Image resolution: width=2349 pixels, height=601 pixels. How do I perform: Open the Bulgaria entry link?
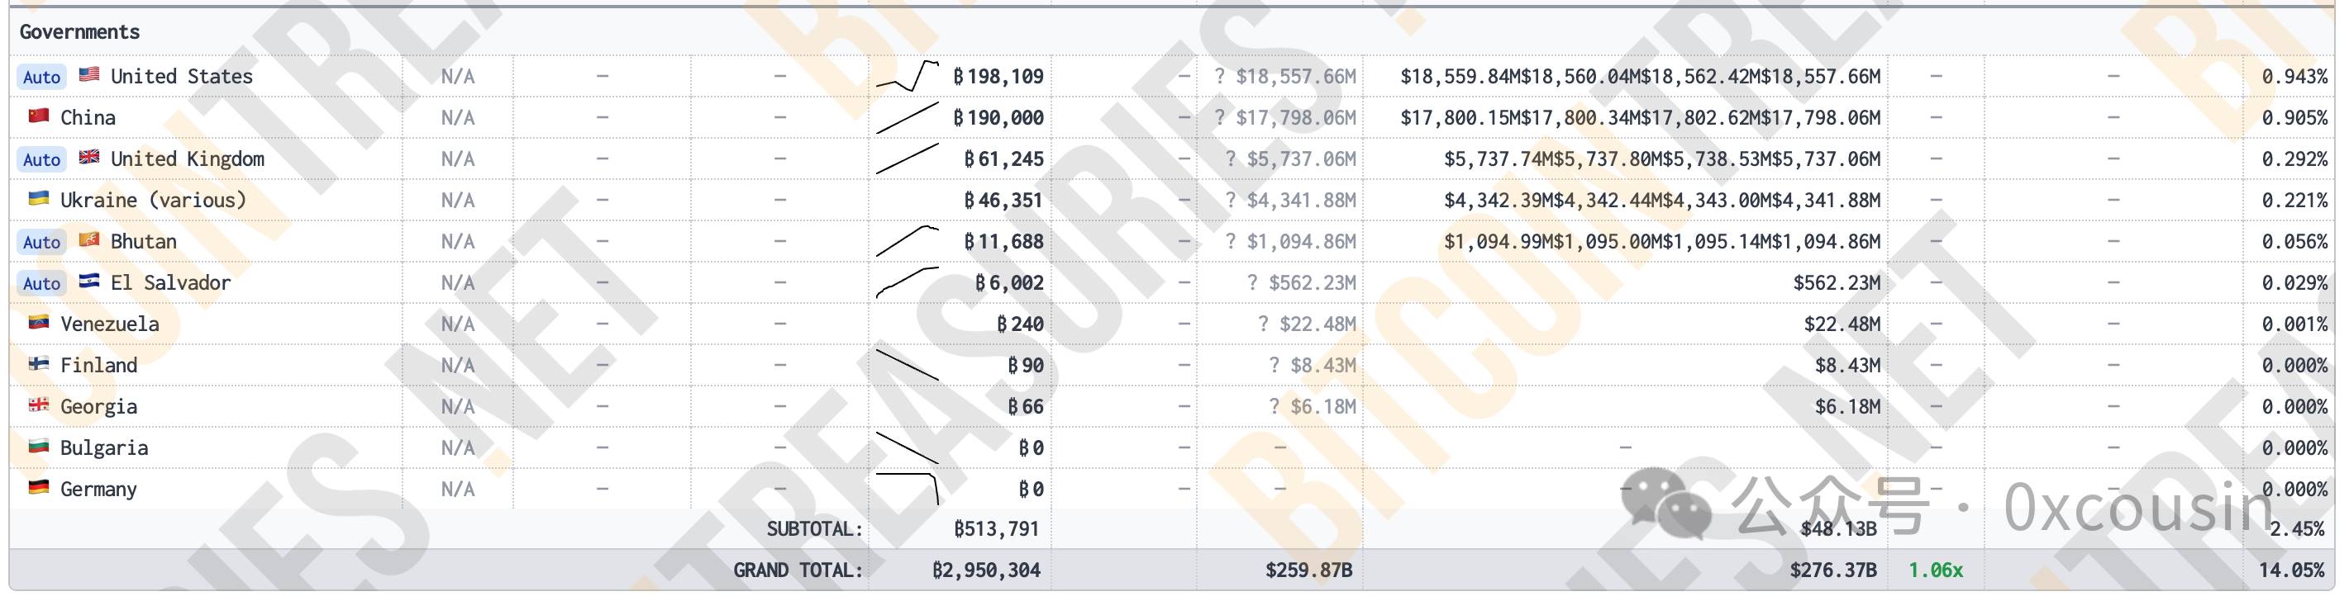[x=104, y=448]
